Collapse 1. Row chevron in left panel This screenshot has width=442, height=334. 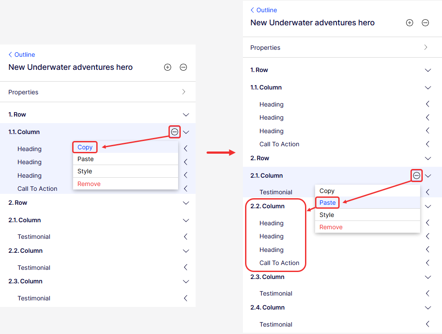point(186,115)
